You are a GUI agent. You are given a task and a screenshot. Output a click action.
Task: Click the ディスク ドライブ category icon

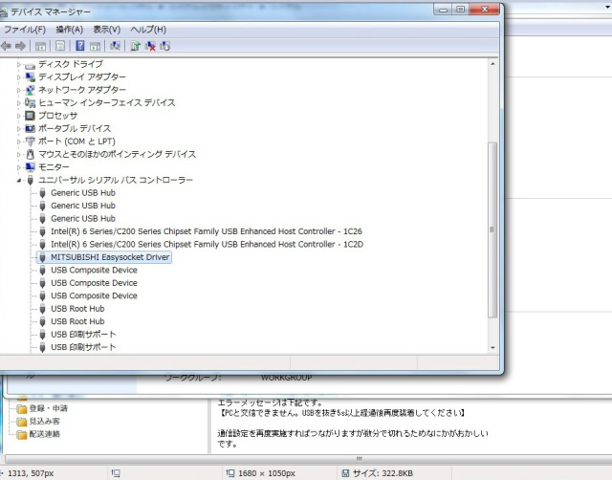30,65
